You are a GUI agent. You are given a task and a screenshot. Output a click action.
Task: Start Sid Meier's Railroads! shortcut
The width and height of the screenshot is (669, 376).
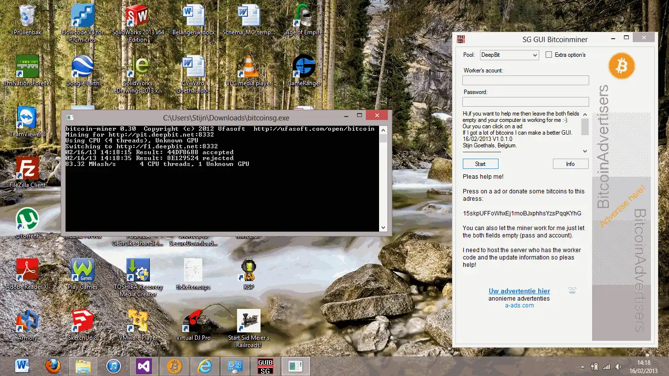click(x=249, y=328)
